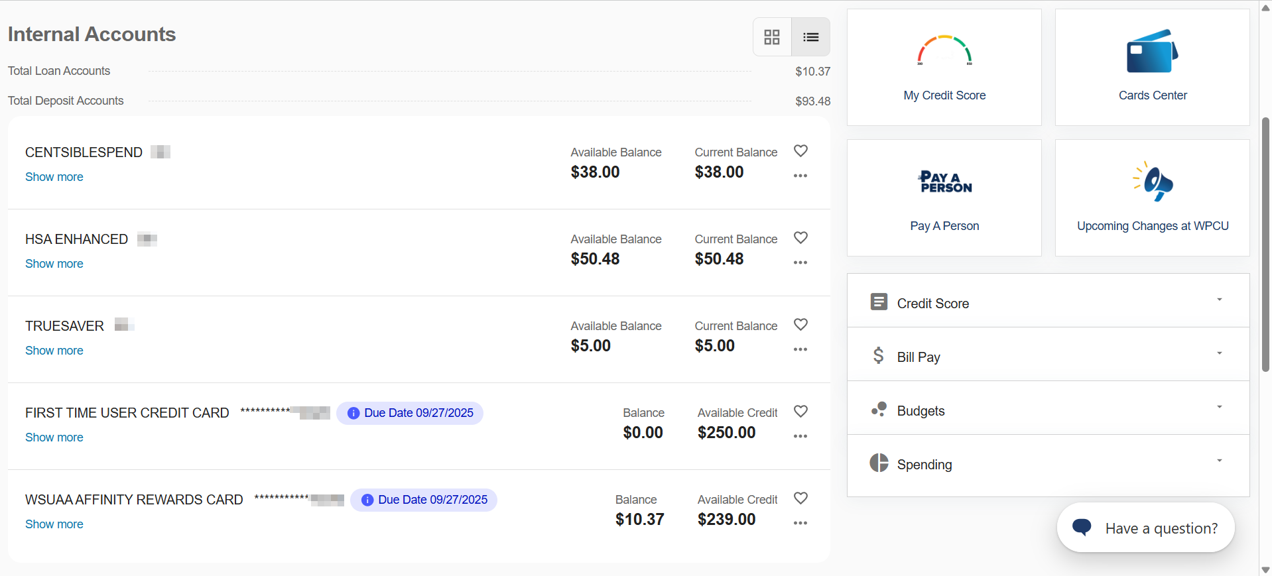Click FIRST TIME USER available credit $250.00

tap(726, 433)
